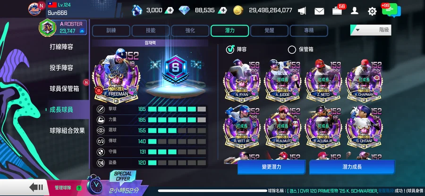Click the 變更潛力 button

272,167
